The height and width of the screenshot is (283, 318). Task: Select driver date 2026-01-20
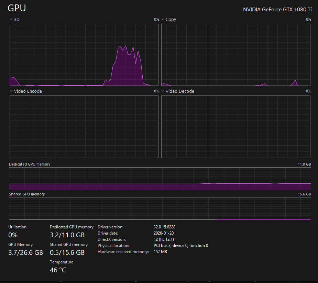pyautogui.click(x=164, y=233)
